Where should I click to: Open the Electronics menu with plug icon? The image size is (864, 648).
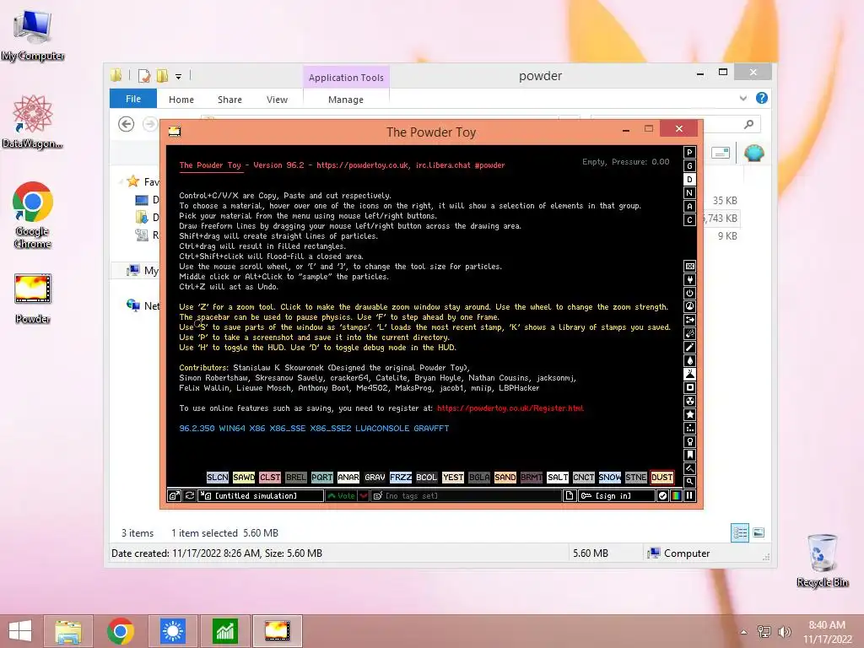[689, 279]
